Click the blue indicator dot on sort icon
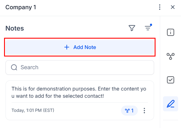The width and height of the screenshot is (181, 128). coord(151,25)
